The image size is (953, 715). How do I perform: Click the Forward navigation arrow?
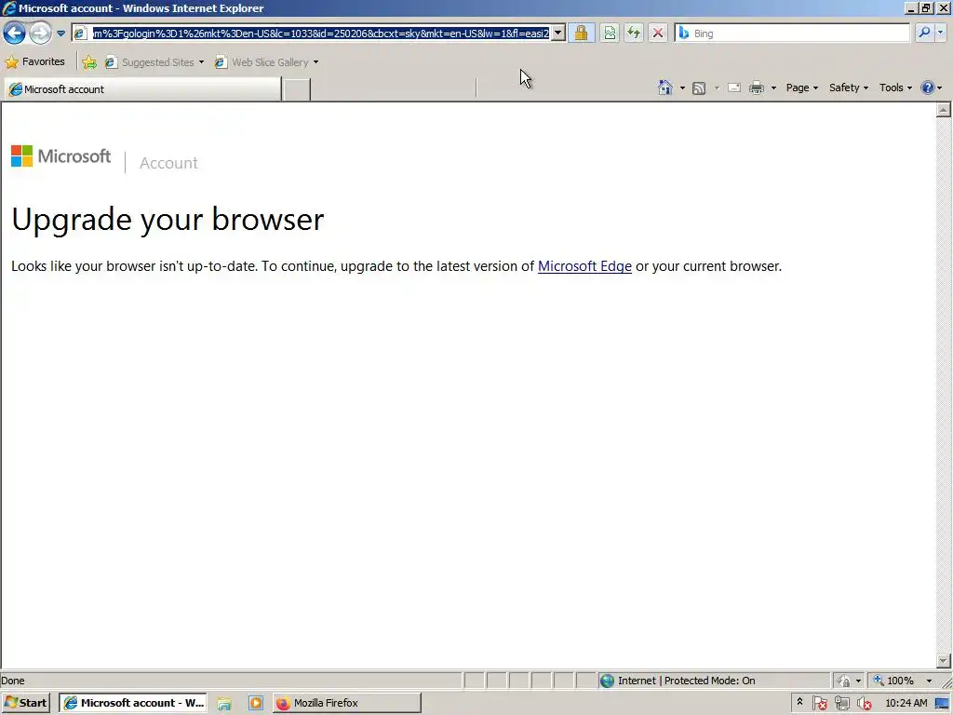(40, 33)
